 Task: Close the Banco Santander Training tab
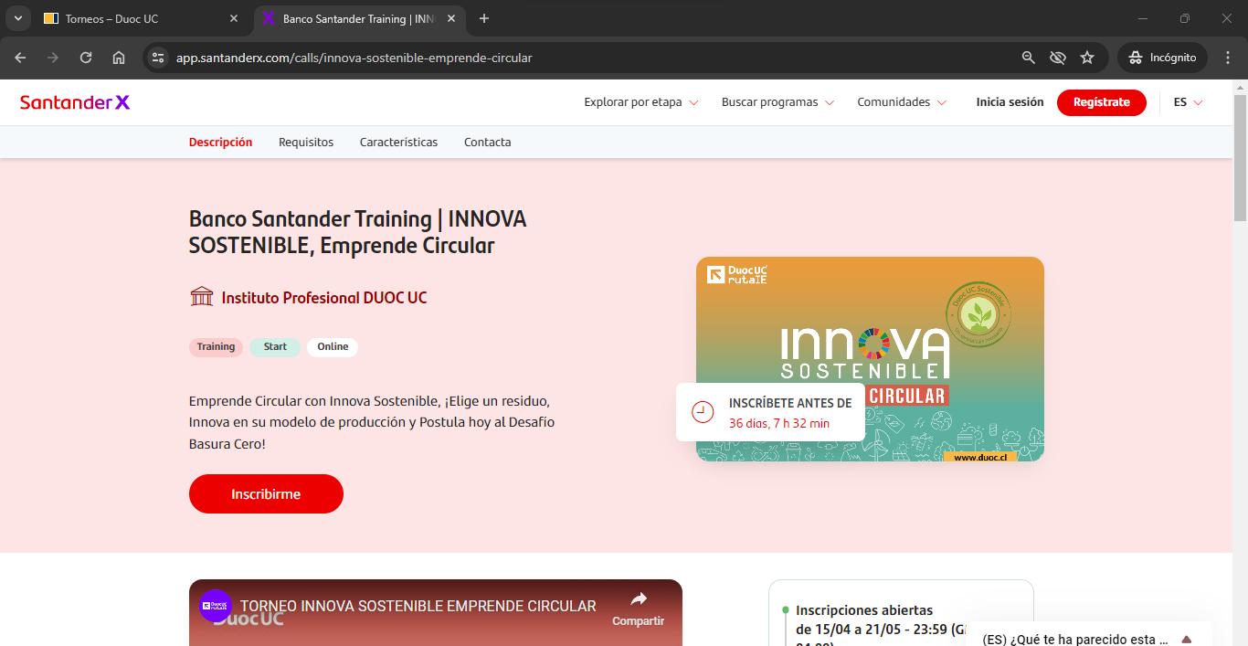click(451, 18)
